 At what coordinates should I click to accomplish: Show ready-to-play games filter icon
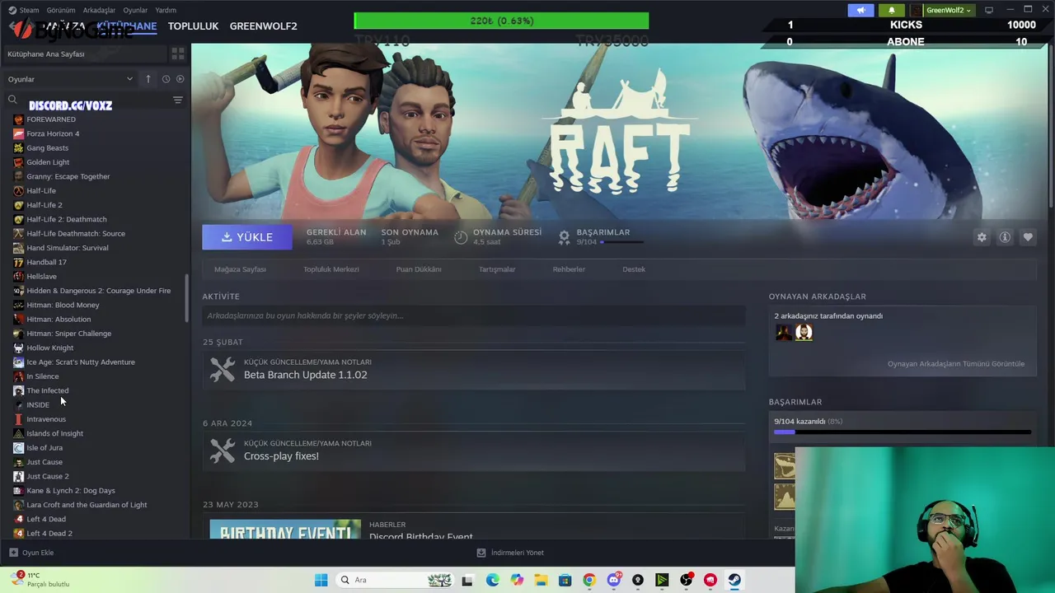coord(181,79)
